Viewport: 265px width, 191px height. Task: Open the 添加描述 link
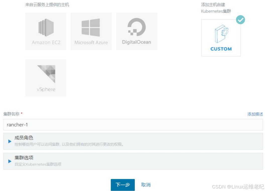[255, 114]
